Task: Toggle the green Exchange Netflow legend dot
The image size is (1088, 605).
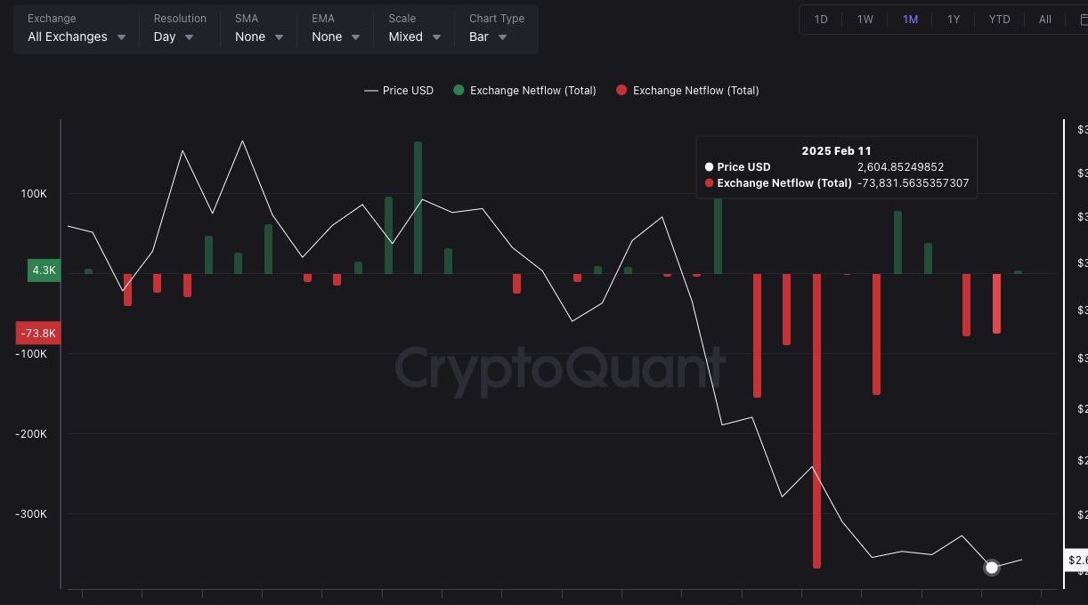Action: (x=458, y=90)
